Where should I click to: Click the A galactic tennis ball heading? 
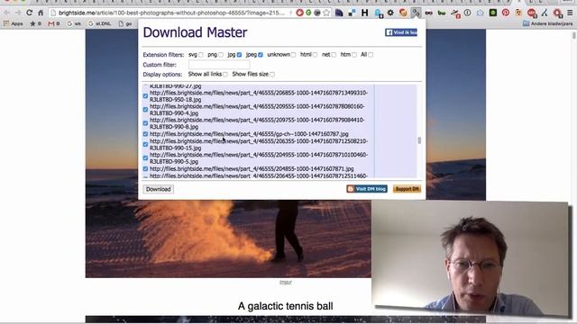click(x=286, y=306)
